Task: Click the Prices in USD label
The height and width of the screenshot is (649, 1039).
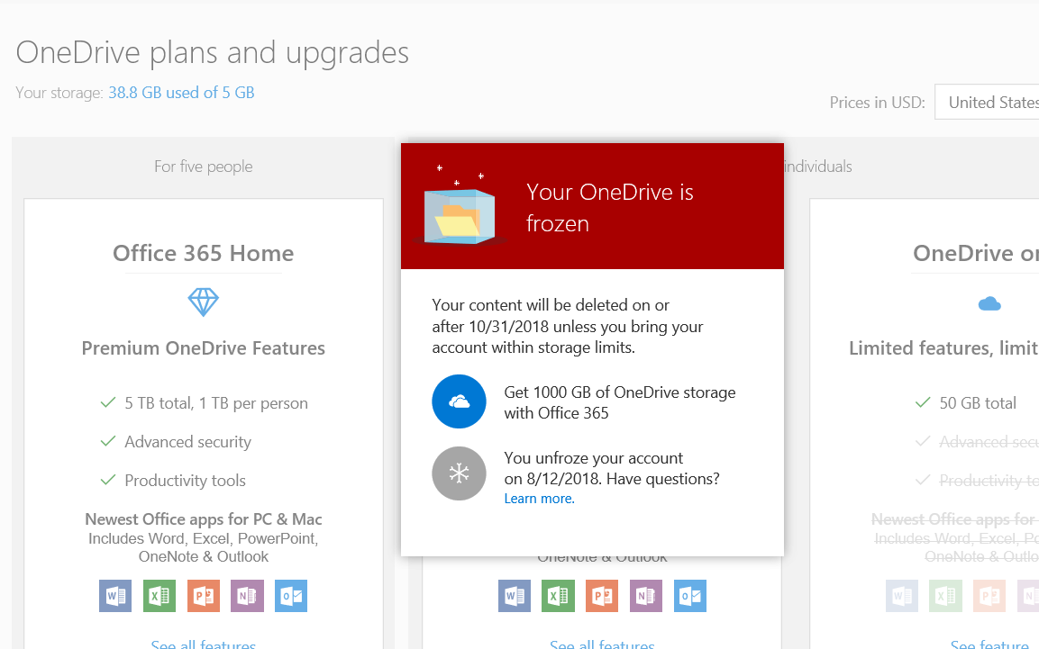Action: (x=878, y=103)
